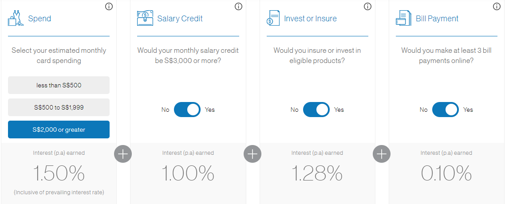Viewport: 505px width, 204px height.
Task: Choose S$2,000 or greater spending
Action: (59, 129)
